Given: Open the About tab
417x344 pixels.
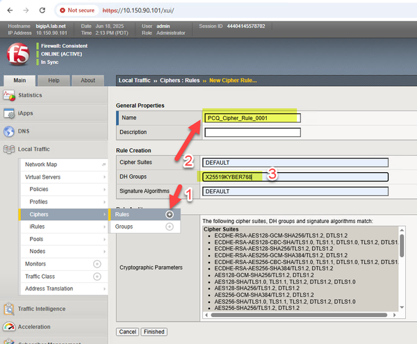Looking at the screenshot, I should tap(88, 81).
